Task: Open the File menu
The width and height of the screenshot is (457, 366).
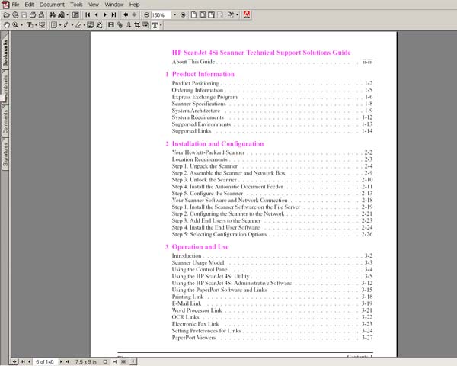Action: tap(15, 5)
